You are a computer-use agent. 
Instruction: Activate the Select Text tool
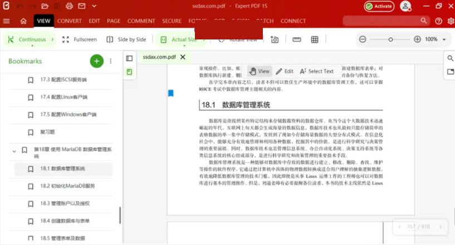pos(316,71)
